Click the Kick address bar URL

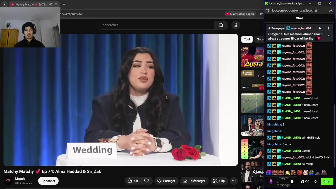295,10
